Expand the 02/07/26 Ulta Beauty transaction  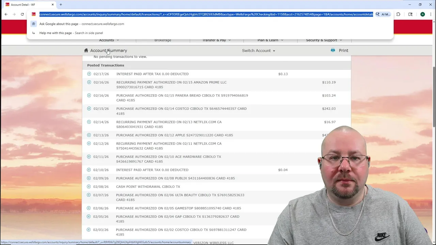[89, 195]
